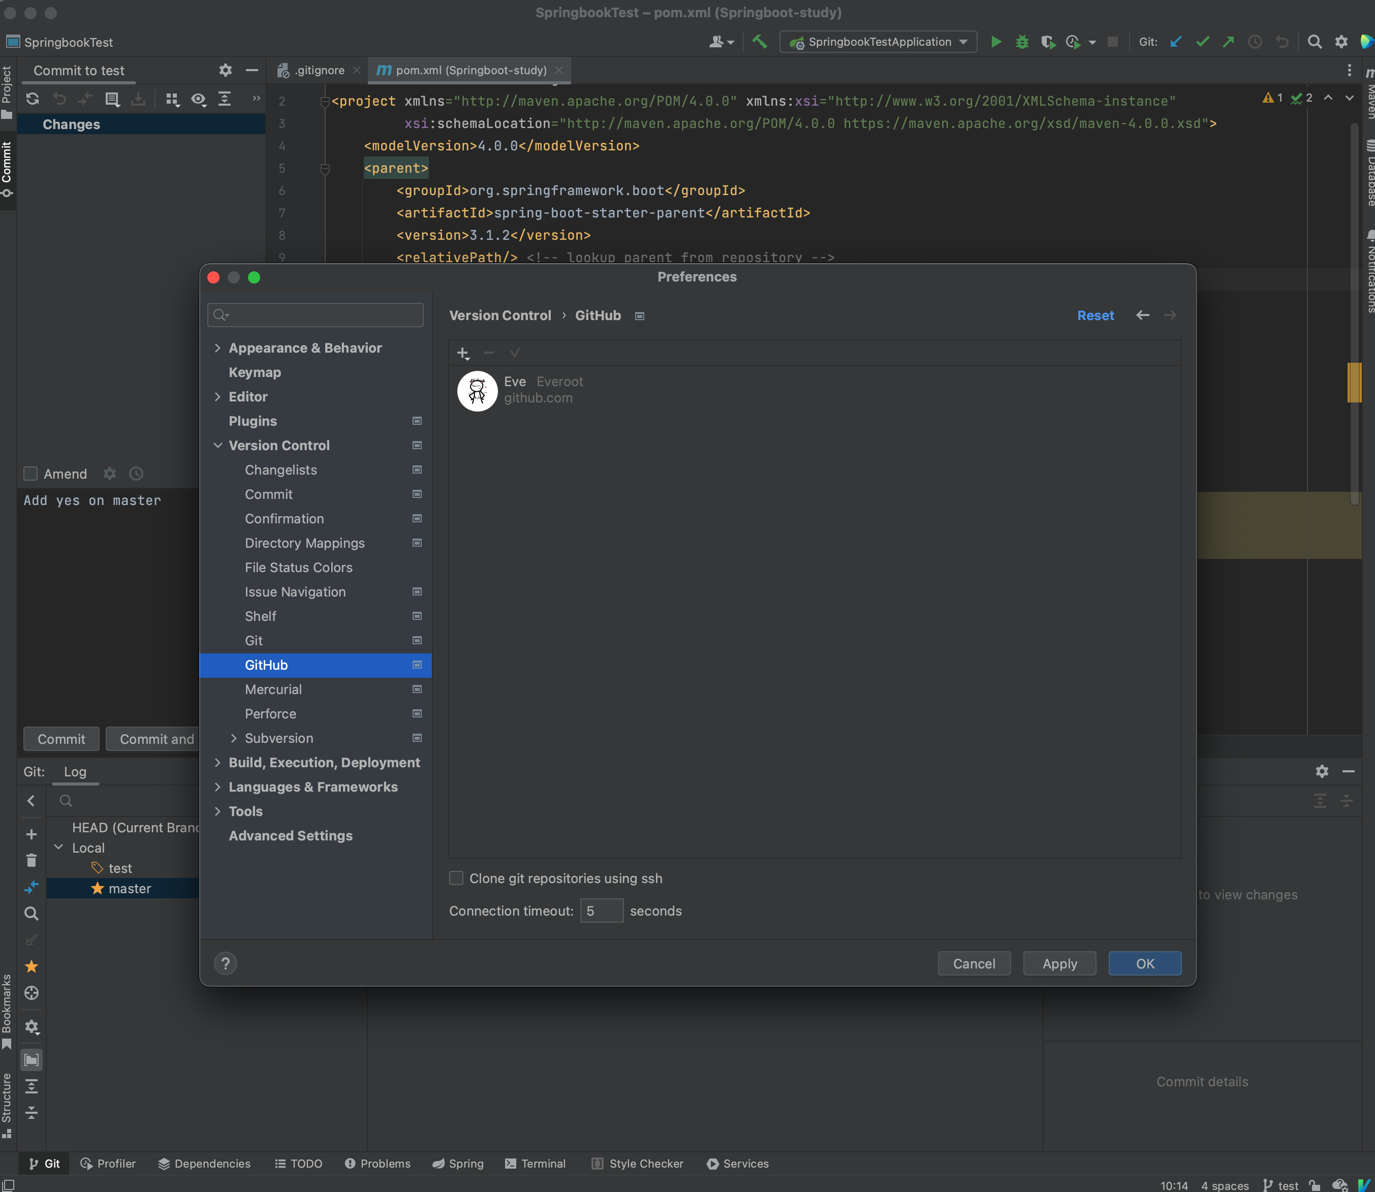Click the Commit button

pyautogui.click(x=61, y=739)
